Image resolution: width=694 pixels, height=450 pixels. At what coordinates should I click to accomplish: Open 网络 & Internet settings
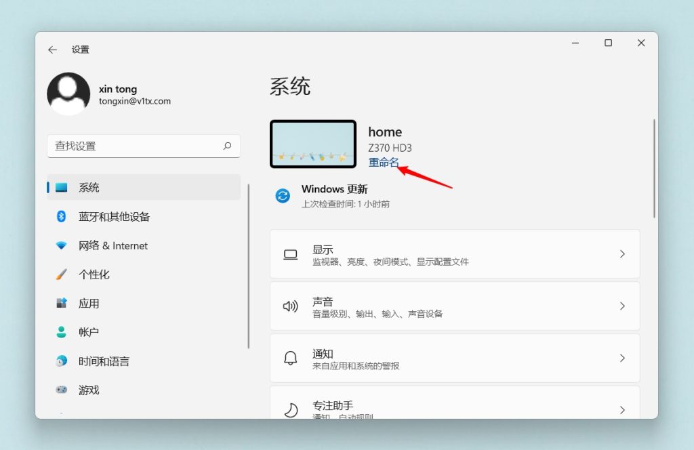point(144,245)
